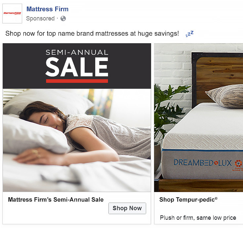Click the red underline bar beneath SALE
Viewport: 243px width, 228px height.
click(x=77, y=81)
